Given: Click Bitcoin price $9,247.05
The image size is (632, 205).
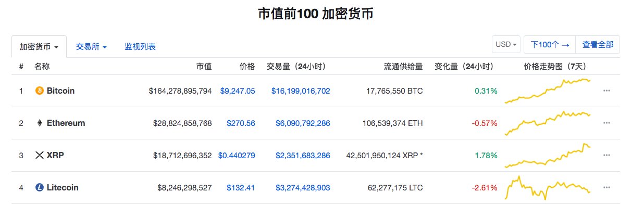Looking at the screenshot, I should pos(238,91).
